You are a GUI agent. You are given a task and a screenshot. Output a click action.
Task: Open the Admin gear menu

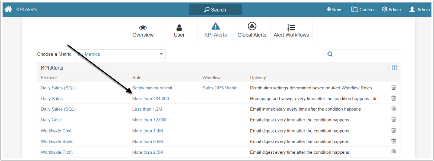(x=391, y=10)
